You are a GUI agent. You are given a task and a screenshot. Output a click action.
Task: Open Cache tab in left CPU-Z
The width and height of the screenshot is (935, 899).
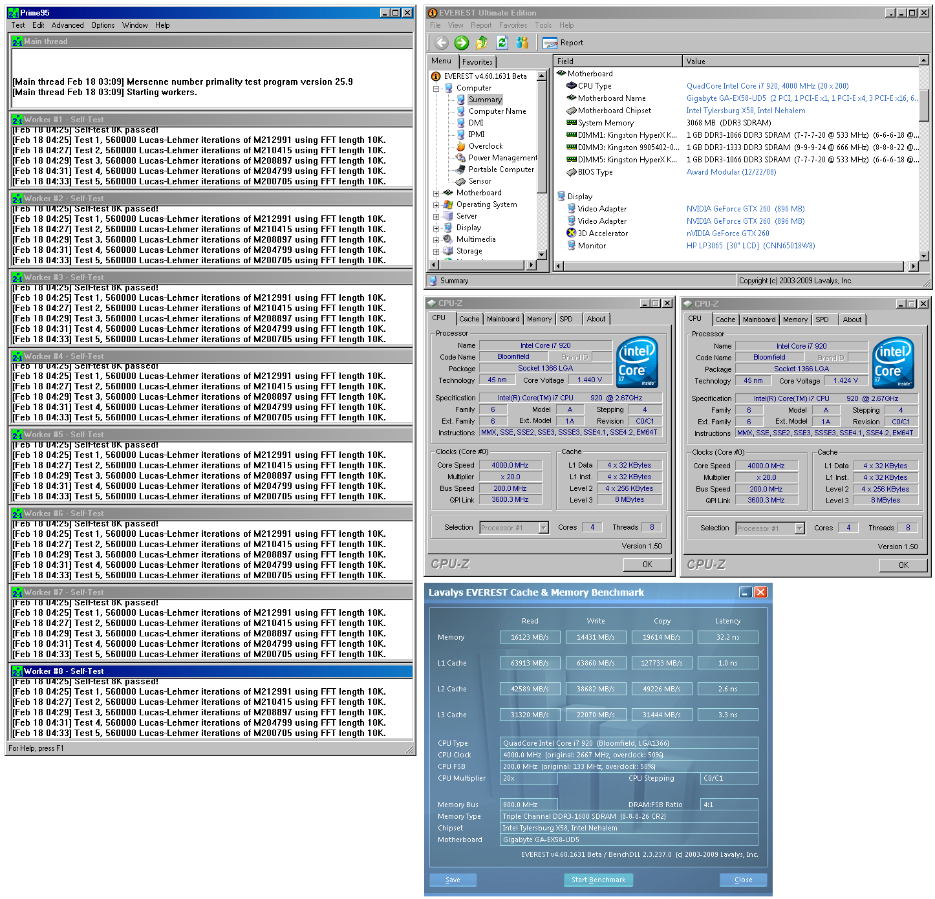[469, 319]
